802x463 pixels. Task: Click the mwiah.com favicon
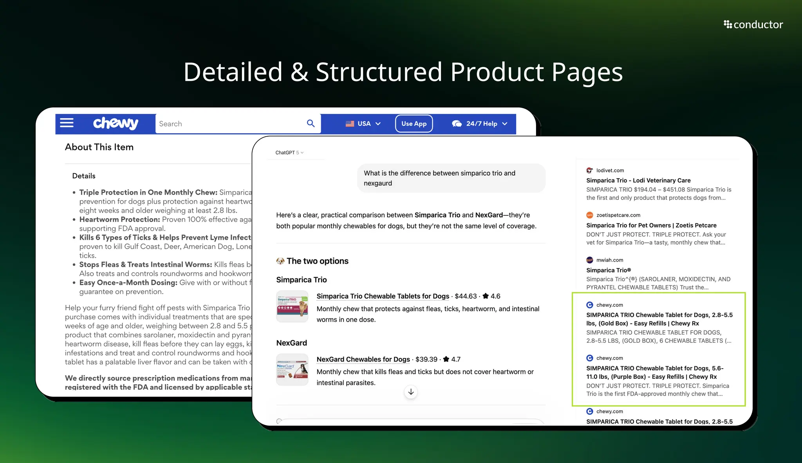coord(589,260)
